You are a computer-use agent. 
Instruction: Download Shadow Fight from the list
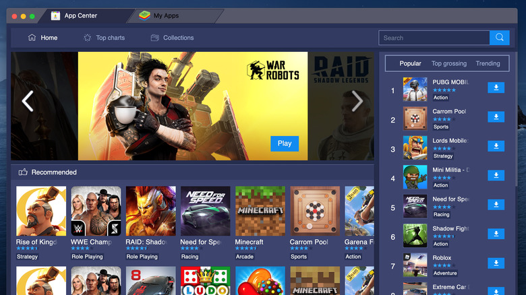point(496,234)
